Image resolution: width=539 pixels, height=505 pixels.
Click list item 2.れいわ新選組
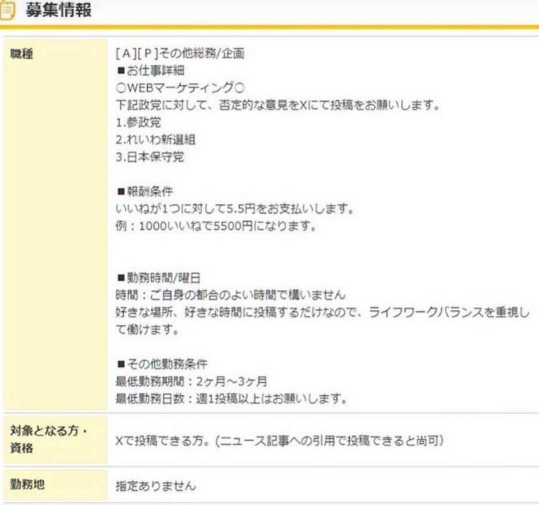click(x=155, y=140)
